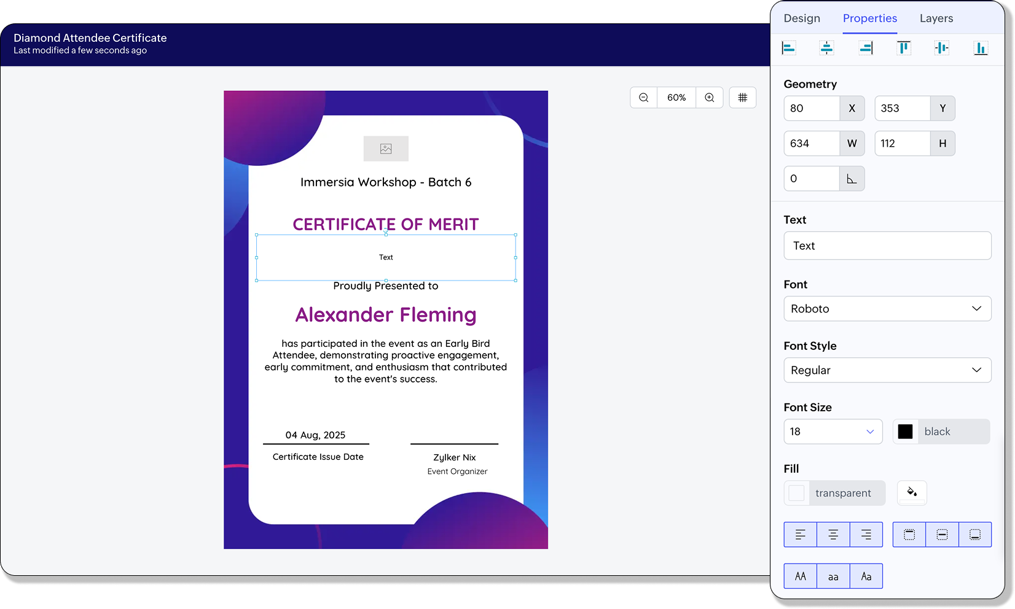
Task: Open the font size 18 dropdown
Action: pyautogui.click(x=833, y=432)
